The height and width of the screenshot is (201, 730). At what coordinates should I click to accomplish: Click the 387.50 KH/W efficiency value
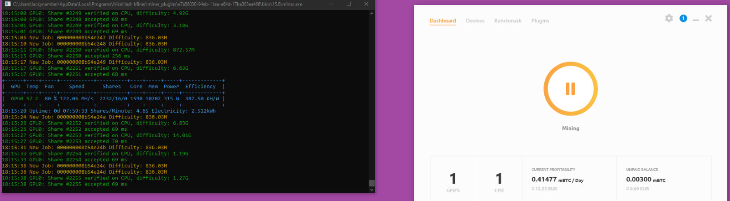[202, 98]
